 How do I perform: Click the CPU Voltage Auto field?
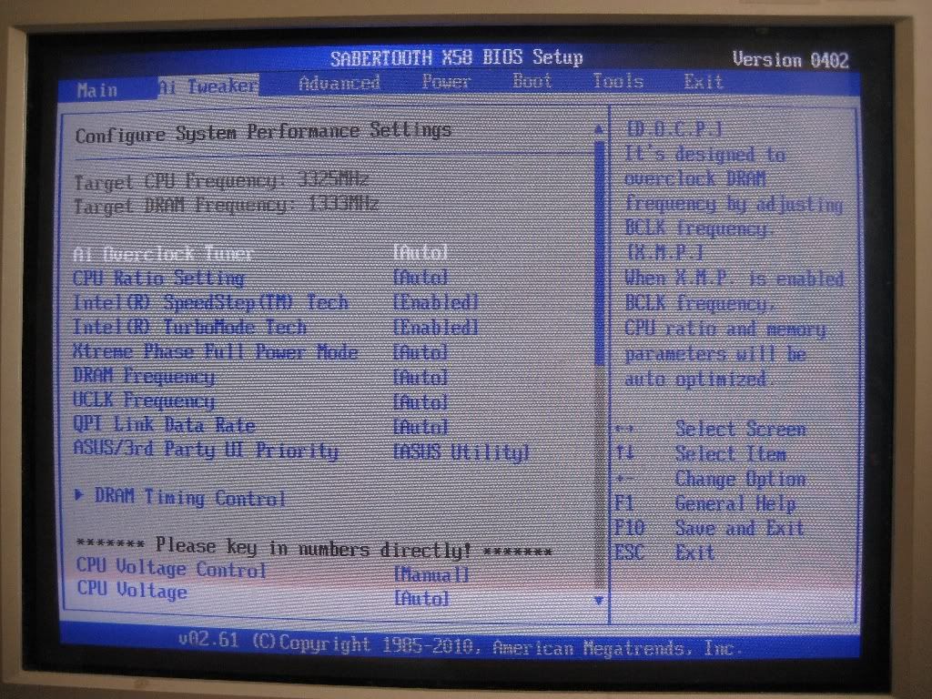tap(421, 599)
